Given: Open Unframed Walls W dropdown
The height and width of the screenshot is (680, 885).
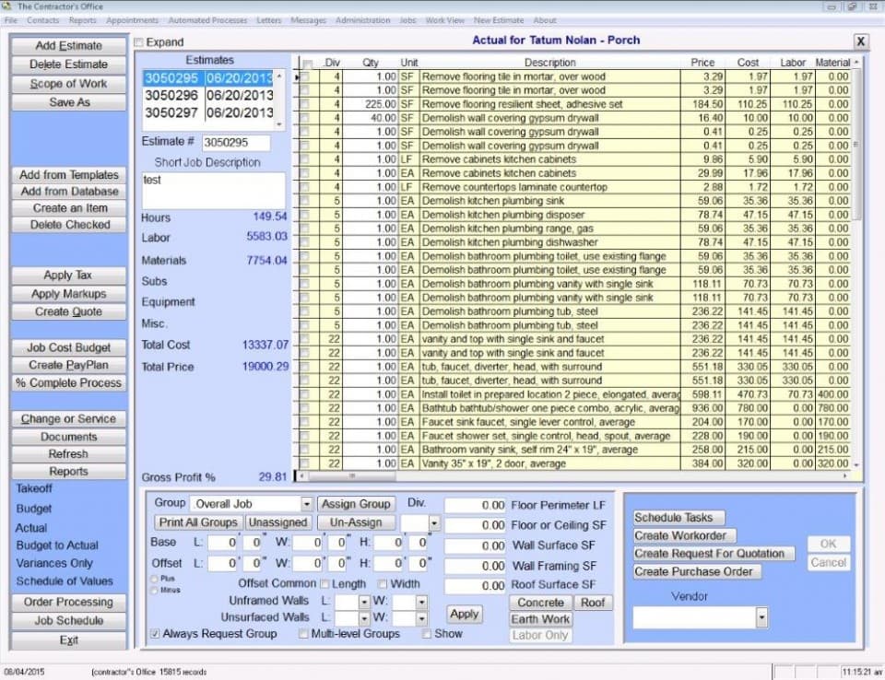Looking at the screenshot, I should pyautogui.click(x=421, y=603).
